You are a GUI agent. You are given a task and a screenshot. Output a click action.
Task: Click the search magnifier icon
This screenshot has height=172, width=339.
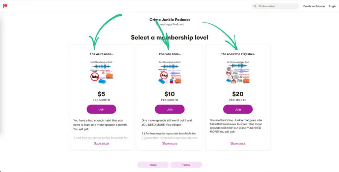[x=255, y=6]
